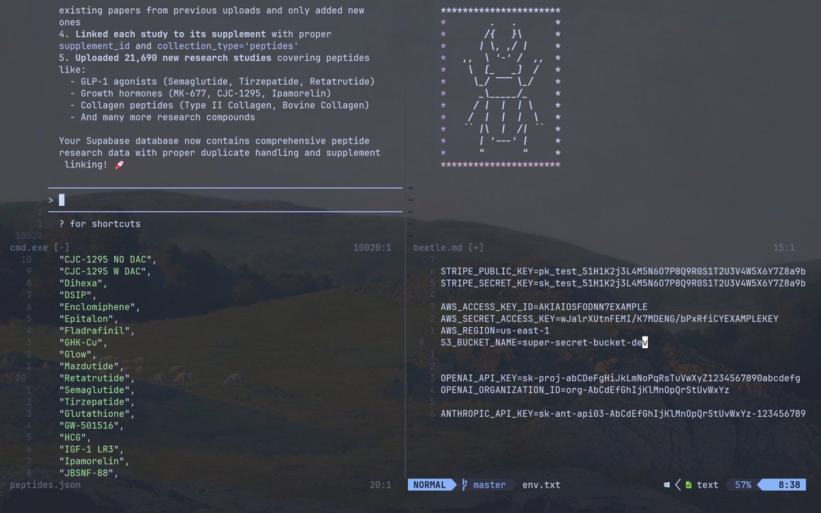The image size is (821, 513).
Task: Click the "Glow" JSON entry
Action: coord(78,354)
